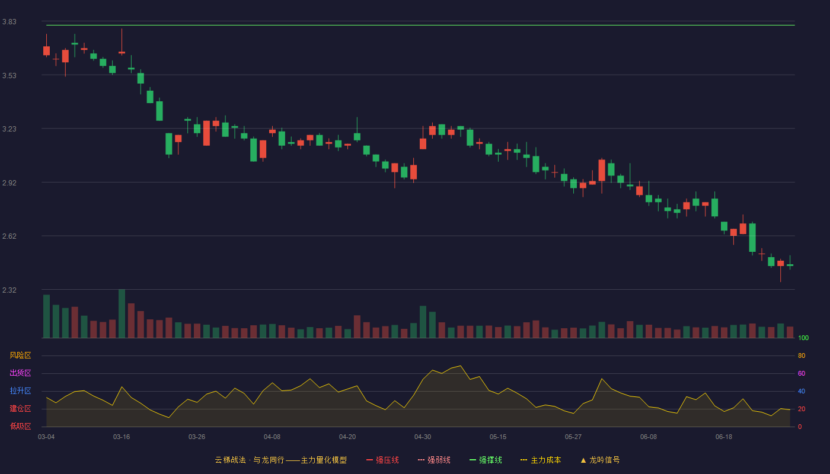Click the 3.23 price axis label
The width and height of the screenshot is (830, 474).
tap(9, 129)
